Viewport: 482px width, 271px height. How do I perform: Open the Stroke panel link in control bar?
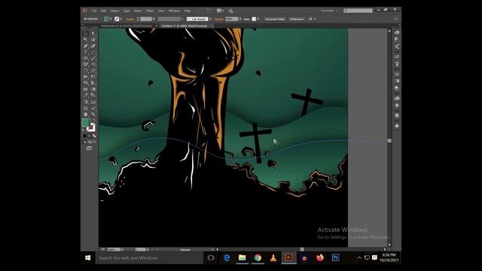point(130,19)
